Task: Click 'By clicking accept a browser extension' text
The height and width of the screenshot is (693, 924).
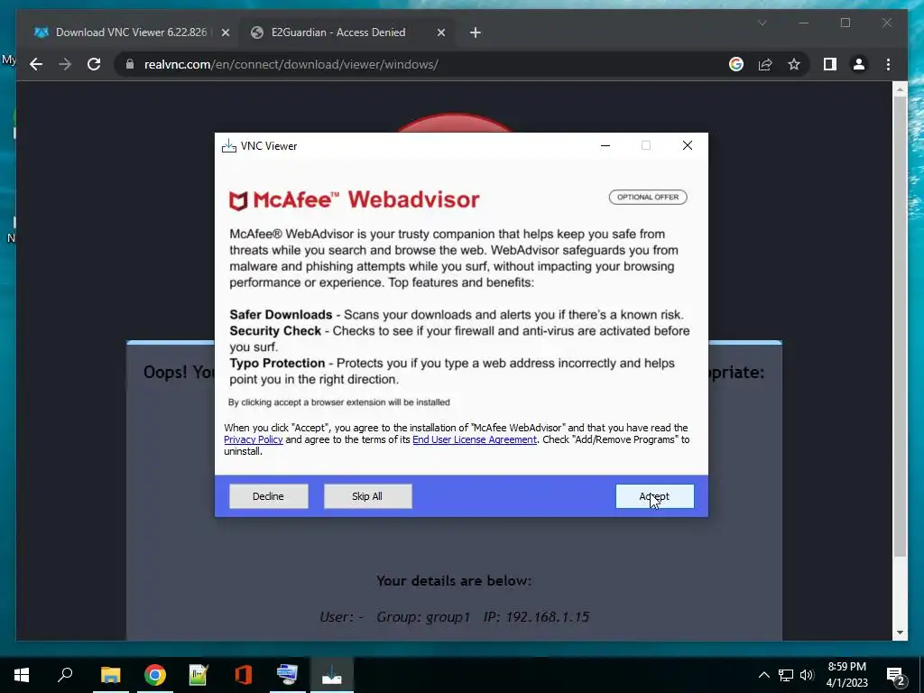Action: pyautogui.click(x=339, y=402)
